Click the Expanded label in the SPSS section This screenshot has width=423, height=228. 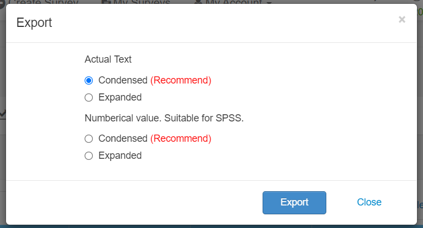[x=120, y=156]
